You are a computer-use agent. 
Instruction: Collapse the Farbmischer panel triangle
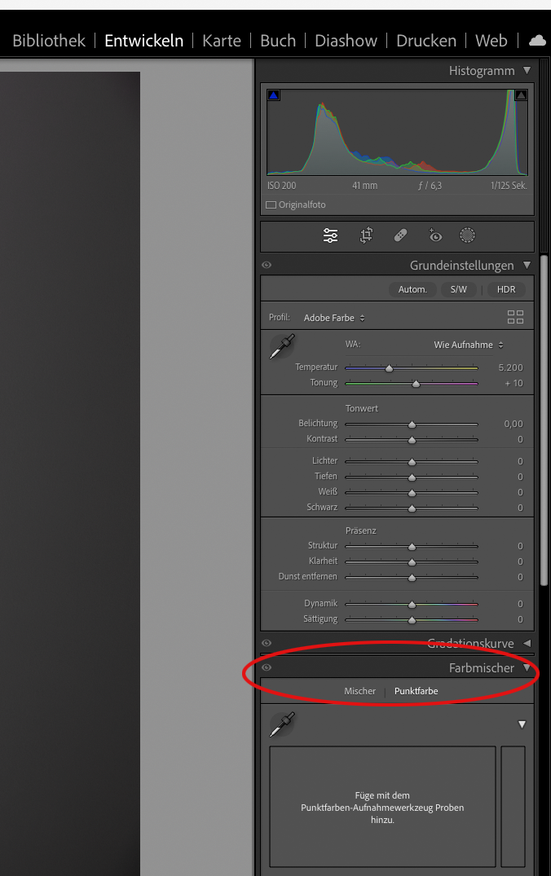527,667
